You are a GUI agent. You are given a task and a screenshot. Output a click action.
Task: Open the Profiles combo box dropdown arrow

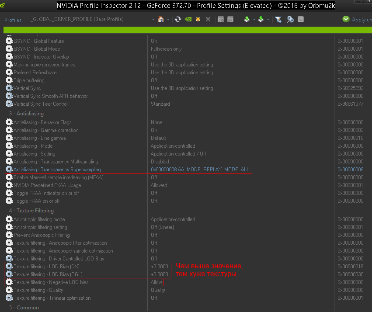tap(153, 19)
